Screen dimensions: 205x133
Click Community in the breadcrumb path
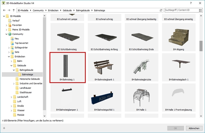tap(38, 10)
